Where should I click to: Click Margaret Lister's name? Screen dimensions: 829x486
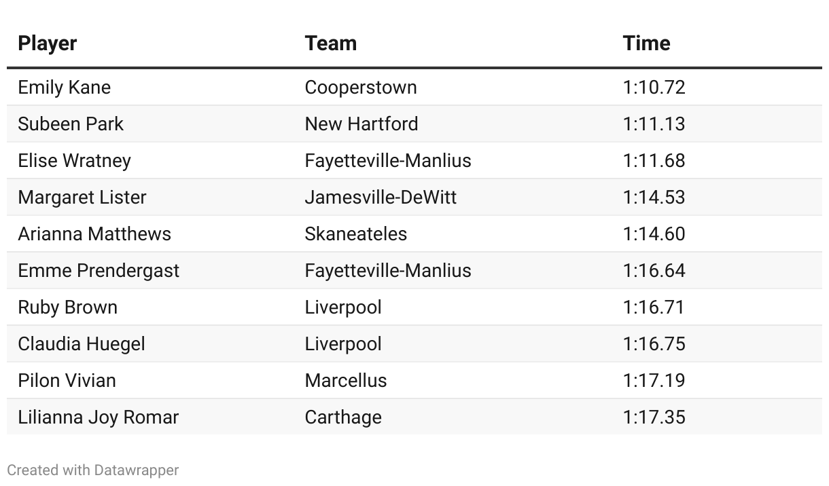click(82, 198)
